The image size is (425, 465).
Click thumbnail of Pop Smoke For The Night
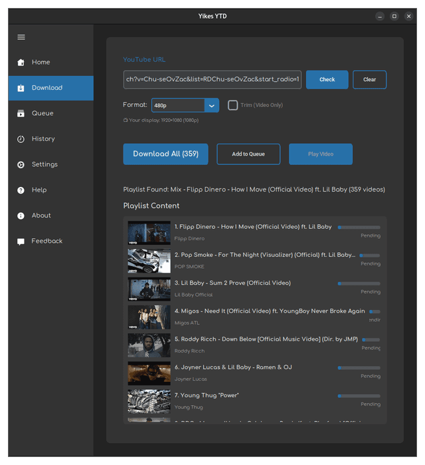[x=149, y=261]
